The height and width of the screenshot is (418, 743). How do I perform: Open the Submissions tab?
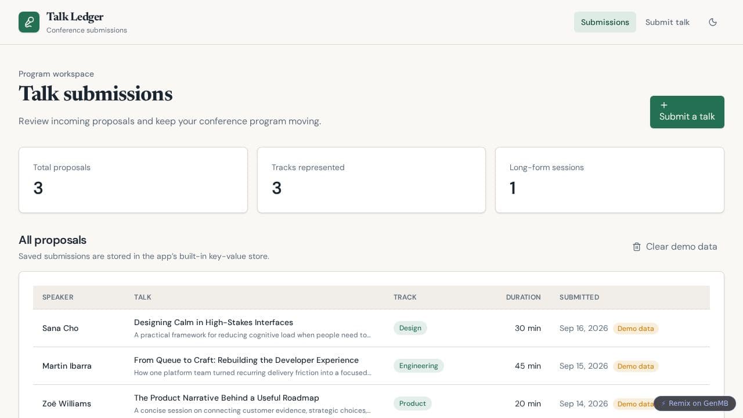[x=605, y=22]
